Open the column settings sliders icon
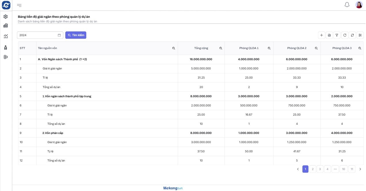Screen dimensions: 366x191 coord(360,35)
